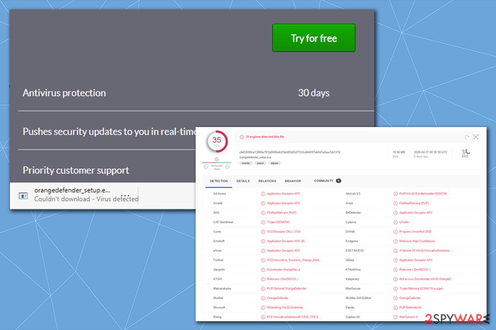The width and height of the screenshot is (496, 330).
Task: Click Pushes security updates in real-time row
Action: [x=109, y=131]
